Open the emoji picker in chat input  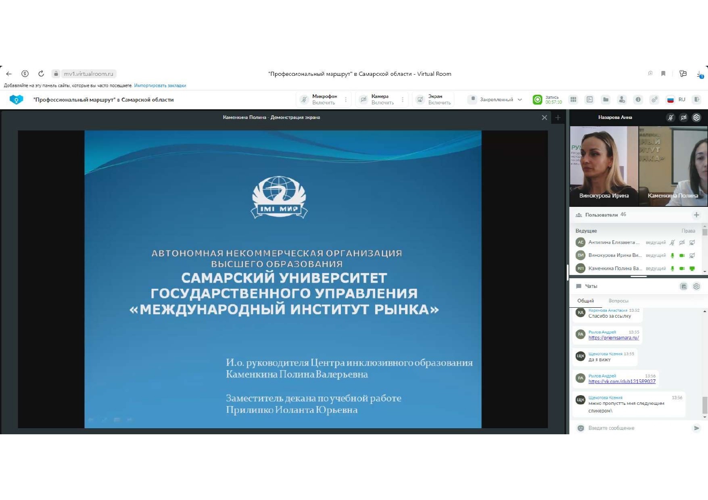click(x=581, y=428)
